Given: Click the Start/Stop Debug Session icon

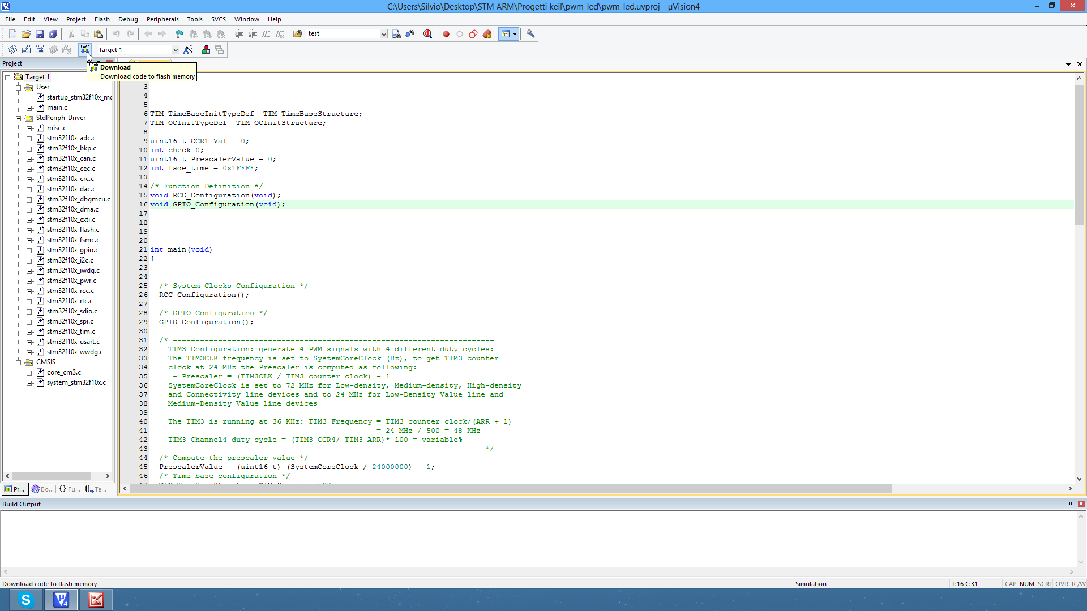Looking at the screenshot, I should click(428, 34).
